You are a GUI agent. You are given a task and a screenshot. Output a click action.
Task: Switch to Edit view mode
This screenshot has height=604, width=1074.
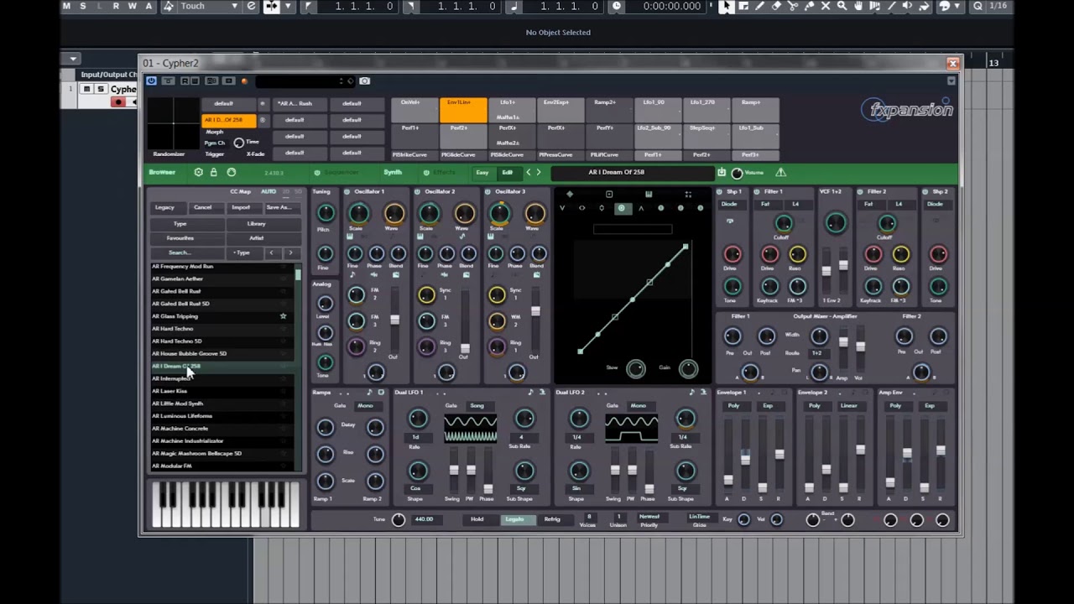coord(507,172)
